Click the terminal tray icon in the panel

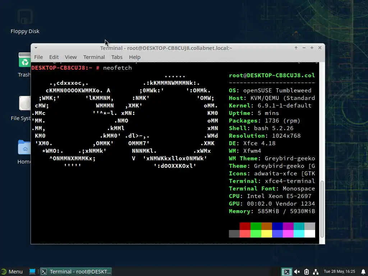click(286, 272)
